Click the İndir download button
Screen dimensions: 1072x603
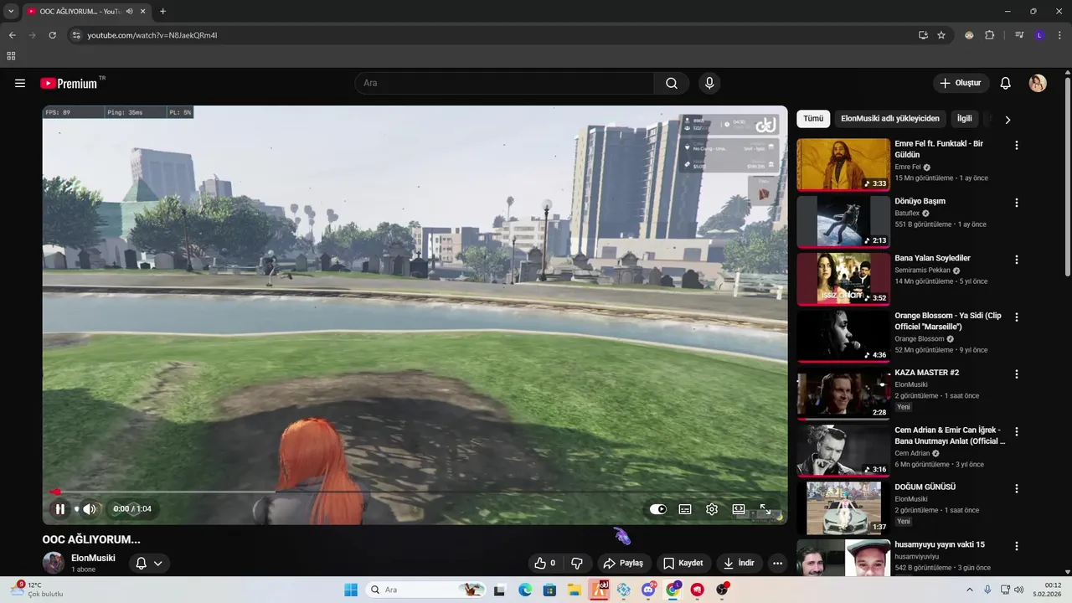[x=740, y=563]
